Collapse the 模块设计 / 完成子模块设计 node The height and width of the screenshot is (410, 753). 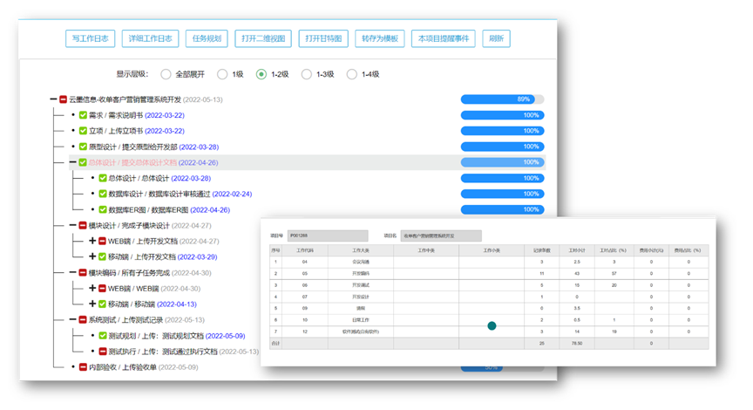click(73, 225)
